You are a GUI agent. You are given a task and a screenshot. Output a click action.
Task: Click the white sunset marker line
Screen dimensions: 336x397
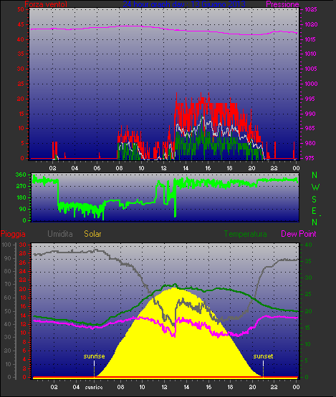coord(263,363)
